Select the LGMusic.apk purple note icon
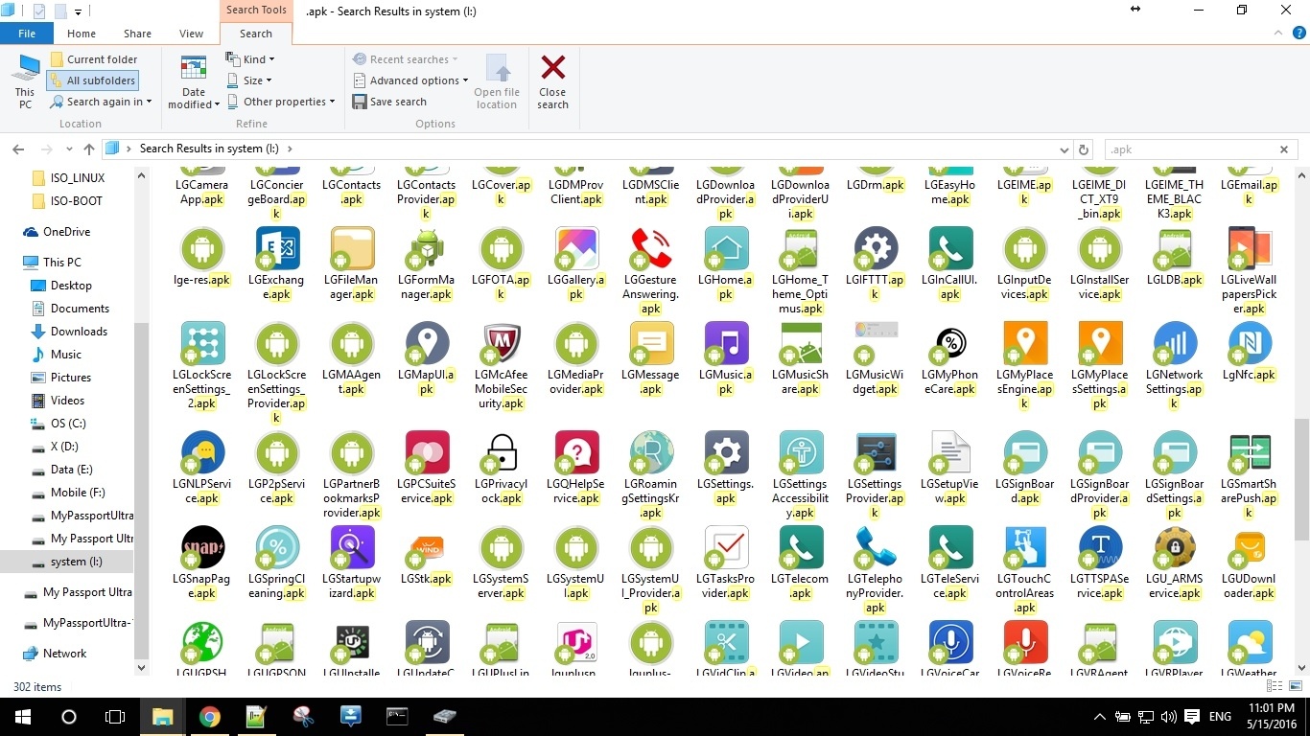The image size is (1310, 736). [726, 344]
